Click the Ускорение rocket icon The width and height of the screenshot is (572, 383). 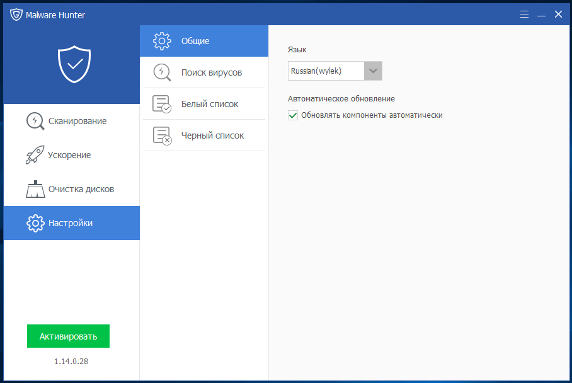click(35, 155)
